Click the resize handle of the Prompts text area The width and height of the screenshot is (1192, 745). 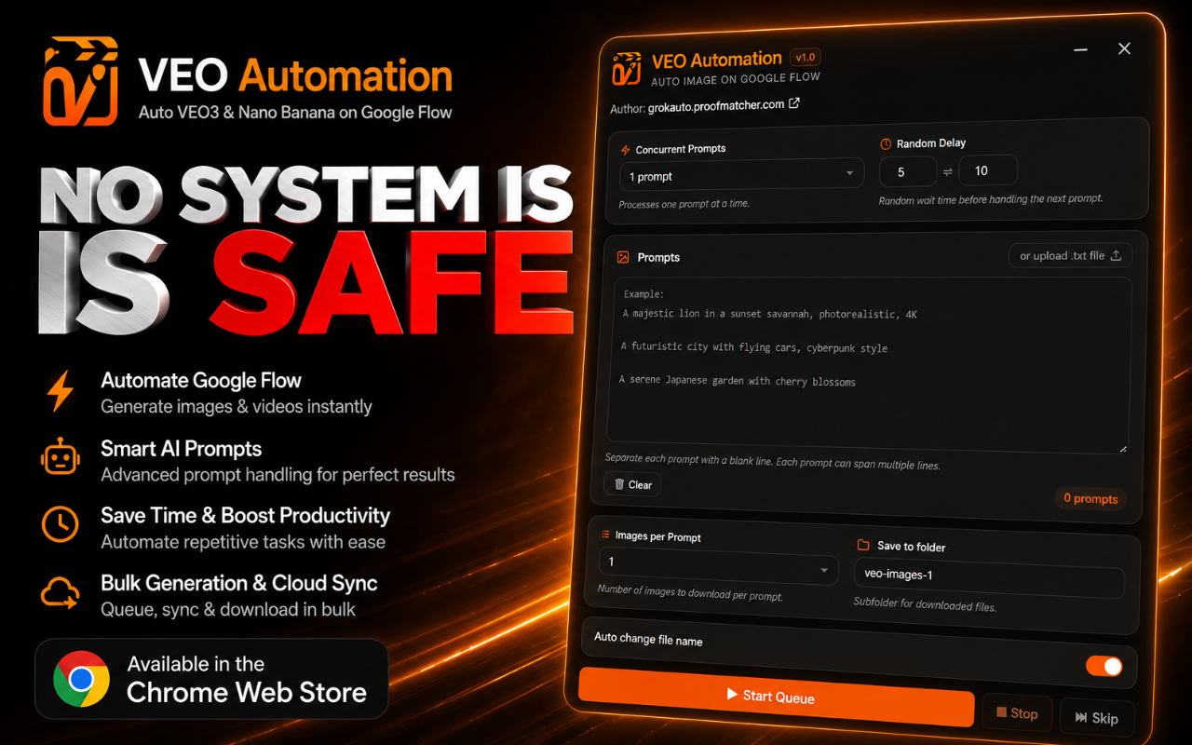[1123, 448]
